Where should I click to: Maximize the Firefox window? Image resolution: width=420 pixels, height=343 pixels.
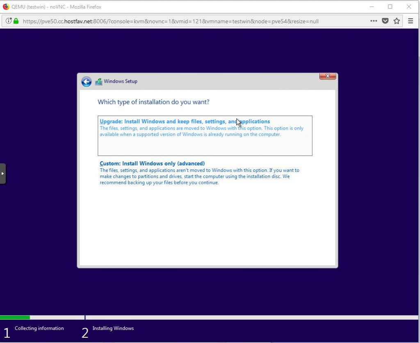pos(390,7)
